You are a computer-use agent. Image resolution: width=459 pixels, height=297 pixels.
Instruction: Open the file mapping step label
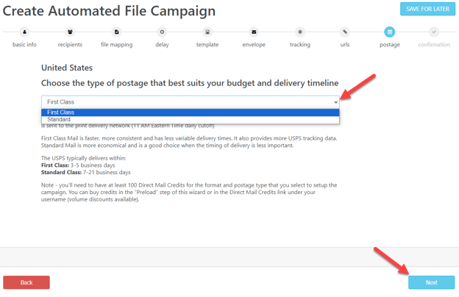coord(116,45)
